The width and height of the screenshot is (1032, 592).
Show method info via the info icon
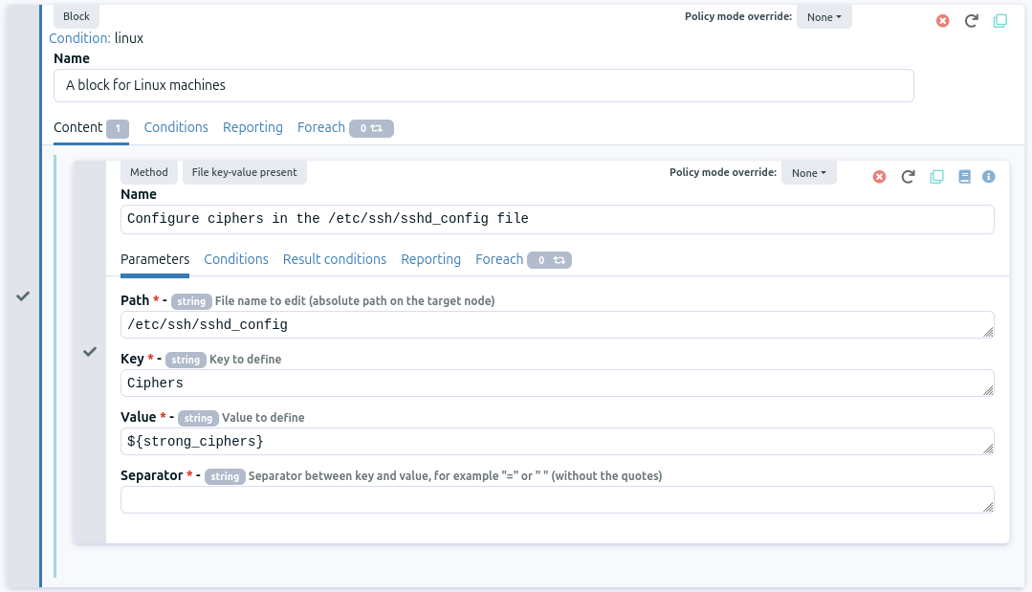[989, 176]
